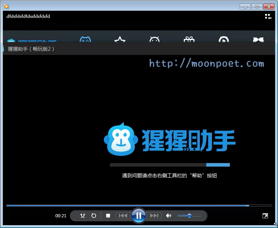Click the 00:21 elapsed time display
The width and height of the screenshot is (278, 228).
[61, 216]
